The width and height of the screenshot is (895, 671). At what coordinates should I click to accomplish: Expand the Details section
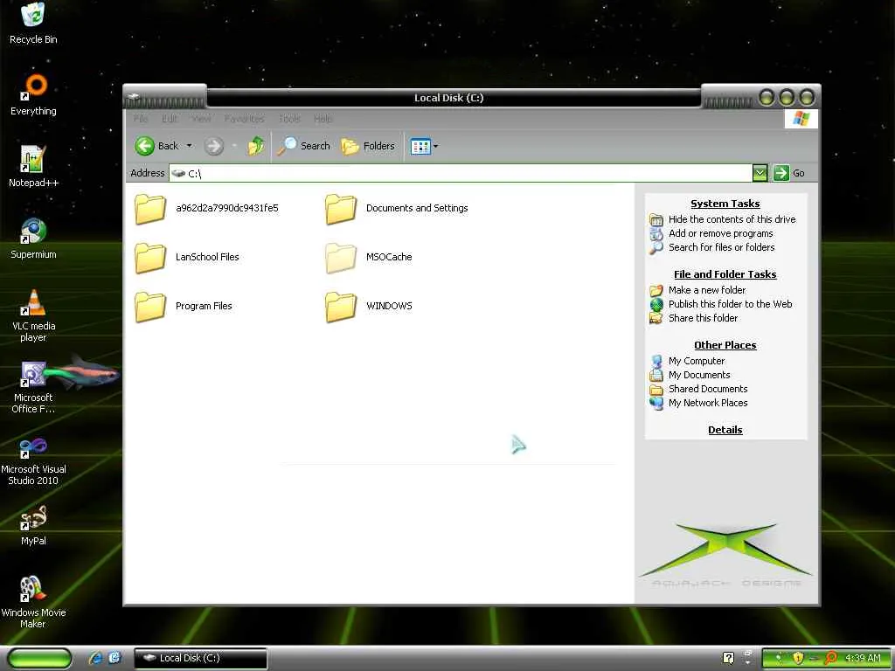[x=725, y=430]
